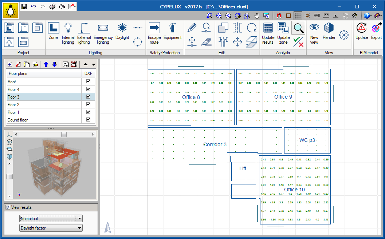Click the Equipment fire extinguisher icon
385x239 pixels.
[x=172, y=31]
